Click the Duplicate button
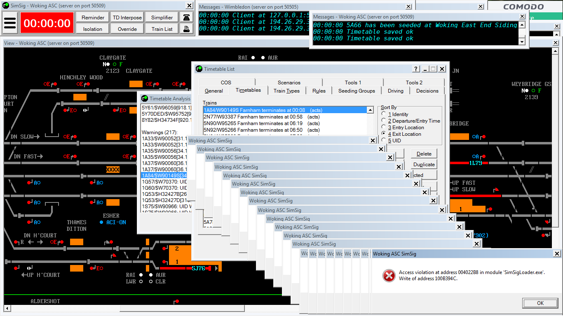The image size is (563, 316). tap(424, 165)
